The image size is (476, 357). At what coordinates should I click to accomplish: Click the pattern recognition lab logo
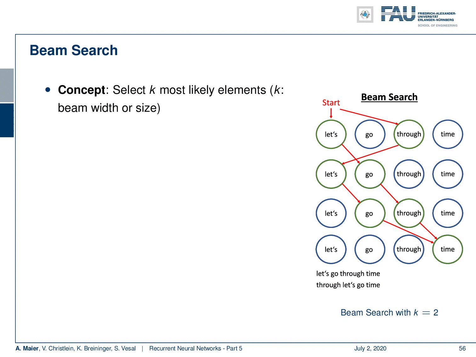[365, 14]
